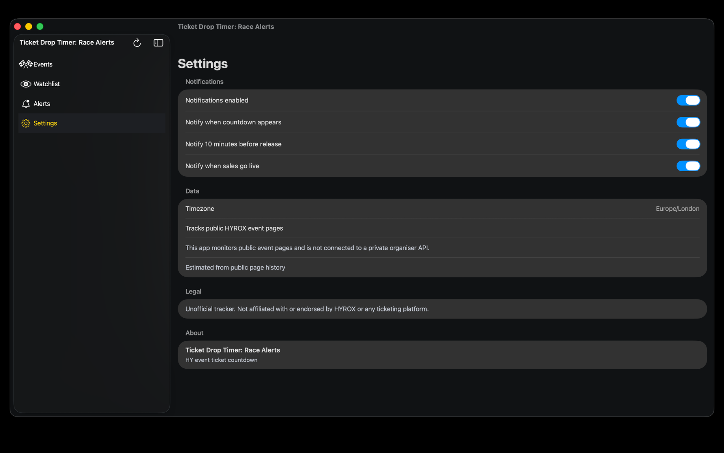Click the Notify when sales go live label
Image resolution: width=724 pixels, height=453 pixels.
point(222,166)
